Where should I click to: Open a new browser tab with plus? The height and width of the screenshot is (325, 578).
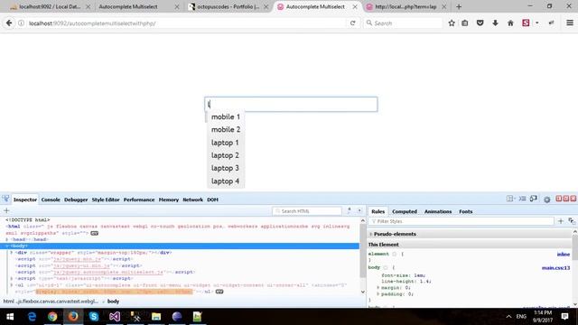(459, 6)
